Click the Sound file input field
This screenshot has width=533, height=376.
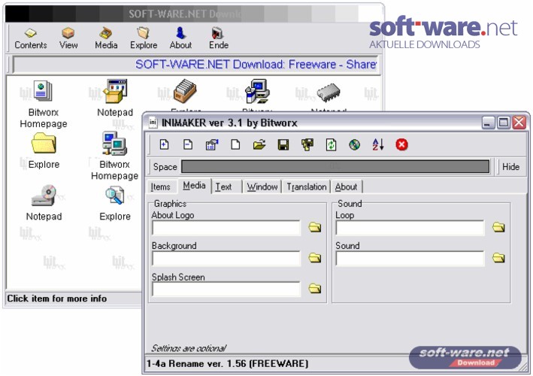pyautogui.click(x=410, y=259)
